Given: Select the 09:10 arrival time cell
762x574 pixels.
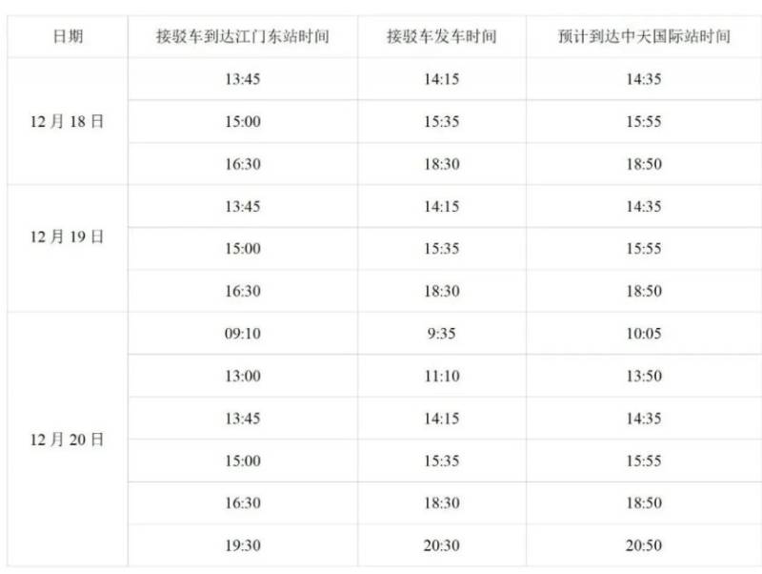Looking at the screenshot, I should pos(243,335).
